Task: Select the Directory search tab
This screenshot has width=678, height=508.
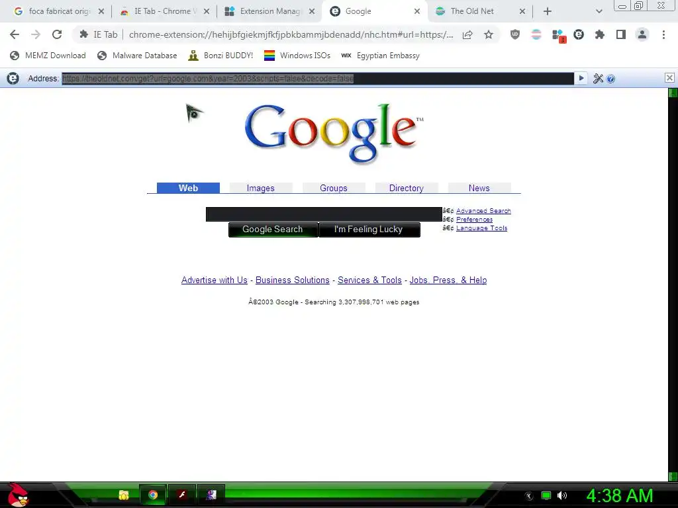Action: pos(406,188)
